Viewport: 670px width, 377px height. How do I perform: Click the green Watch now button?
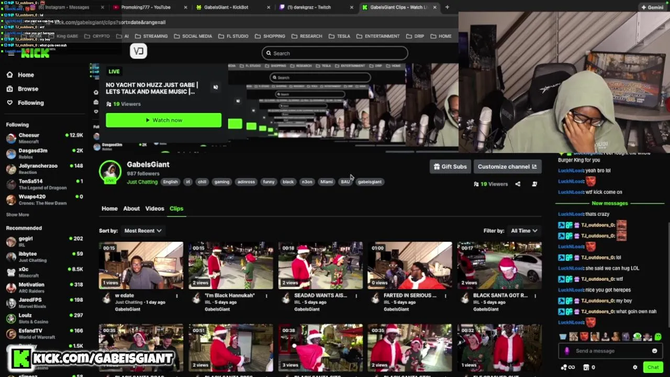click(x=163, y=120)
